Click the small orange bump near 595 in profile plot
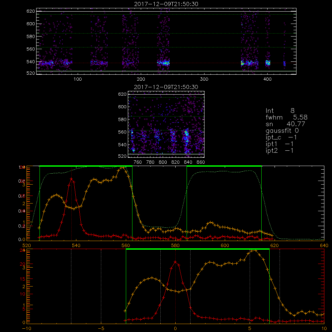332x332 pixels. coord(210,222)
